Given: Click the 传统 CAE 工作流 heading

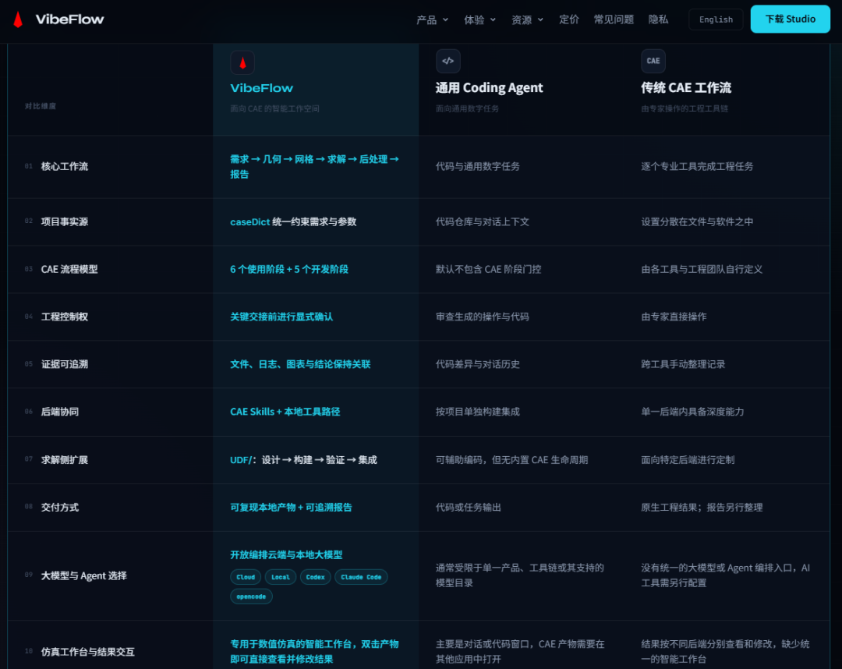Looking at the screenshot, I should (686, 87).
